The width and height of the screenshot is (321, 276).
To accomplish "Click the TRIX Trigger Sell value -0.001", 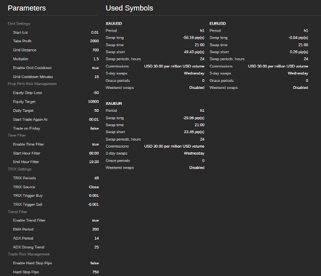I will point(93,204).
